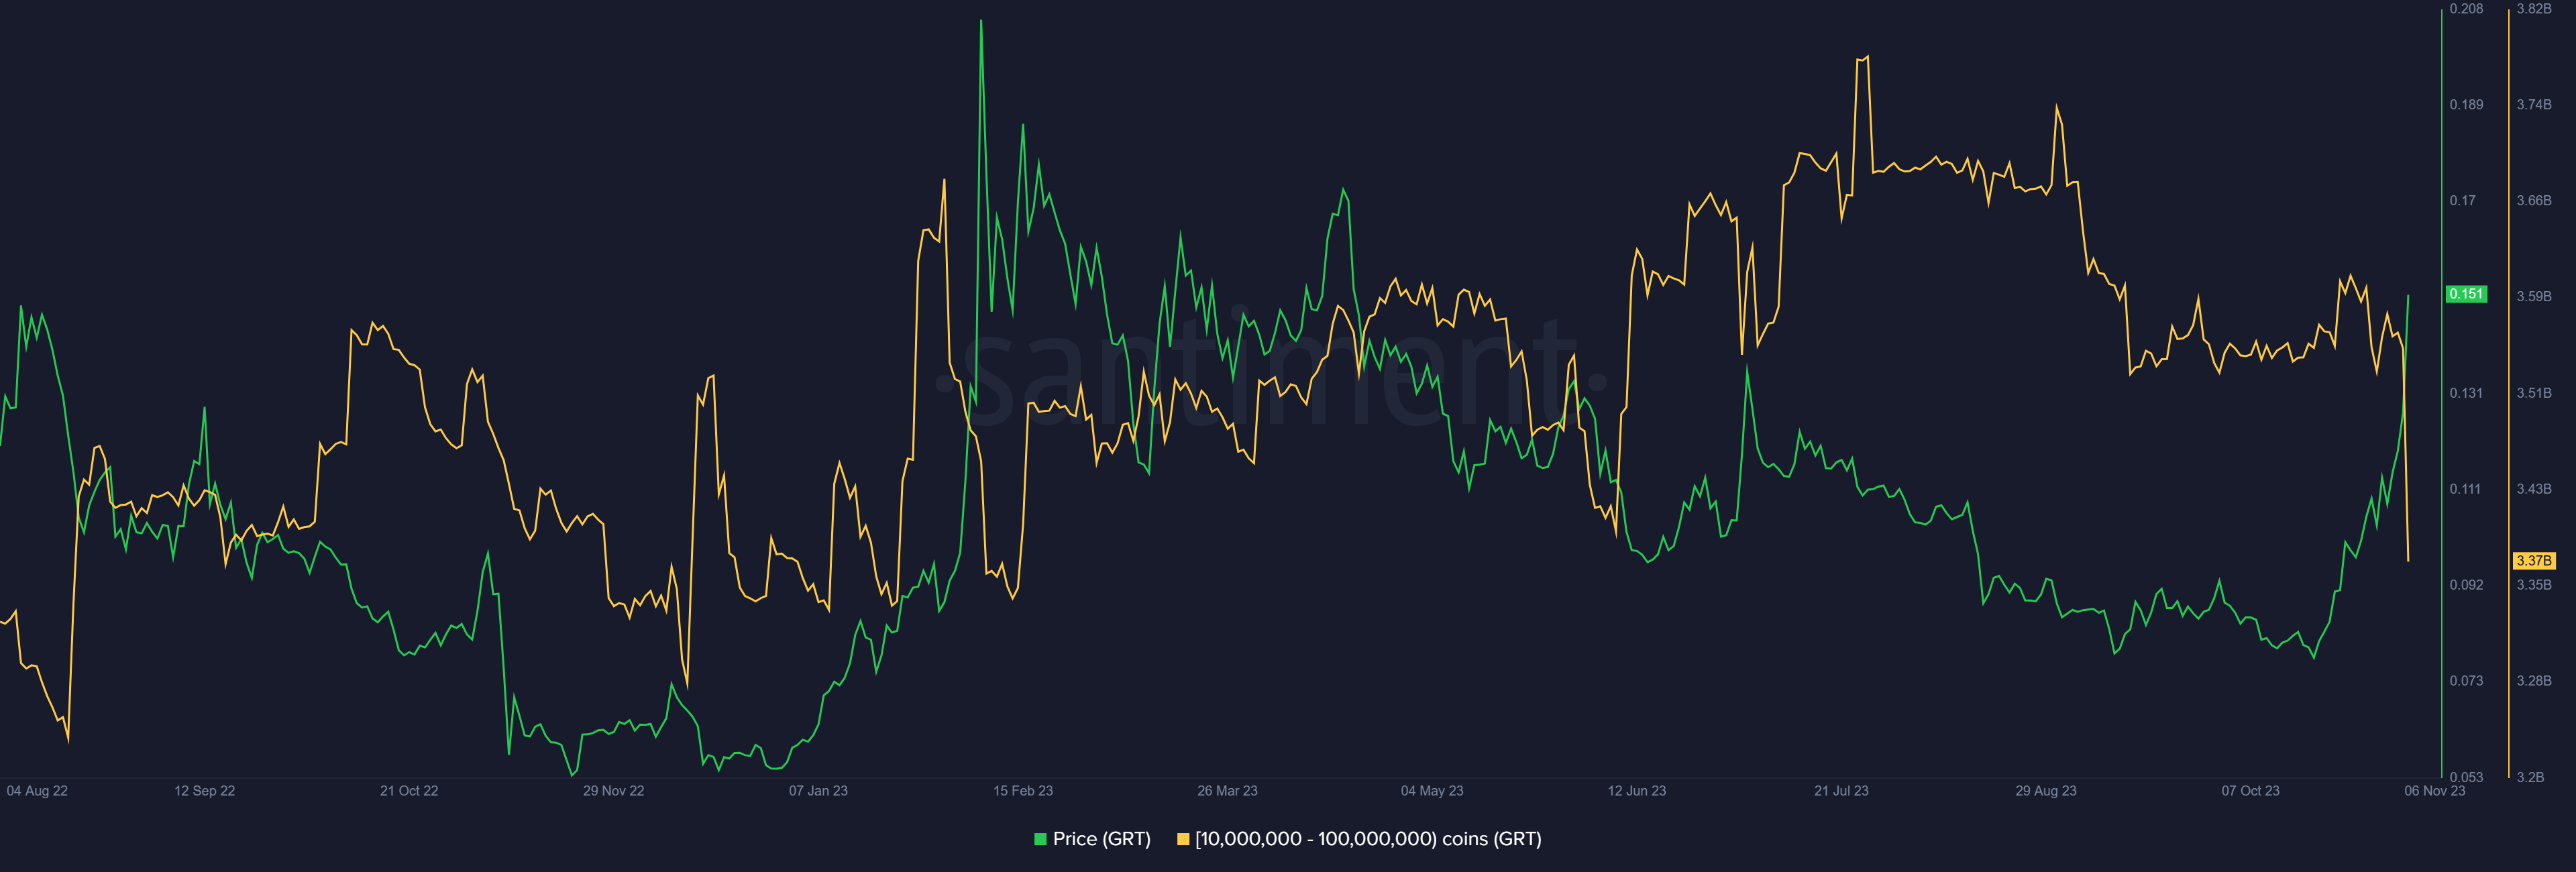Click the 0.17 price axis value
The image size is (2576, 872).
pyautogui.click(x=2463, y=201)
